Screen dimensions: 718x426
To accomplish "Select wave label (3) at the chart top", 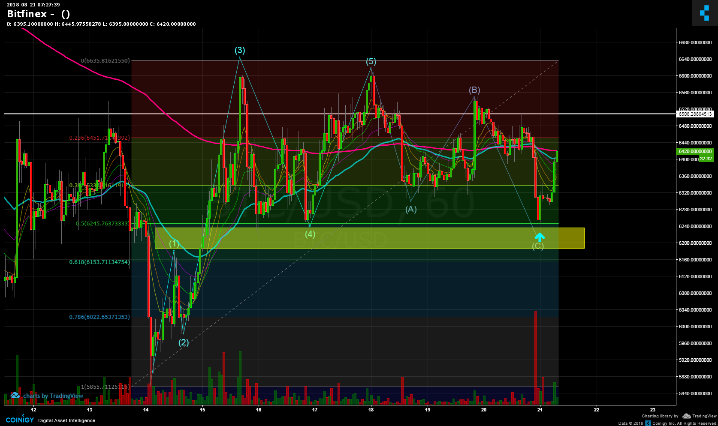I will (x=240, y=50).
